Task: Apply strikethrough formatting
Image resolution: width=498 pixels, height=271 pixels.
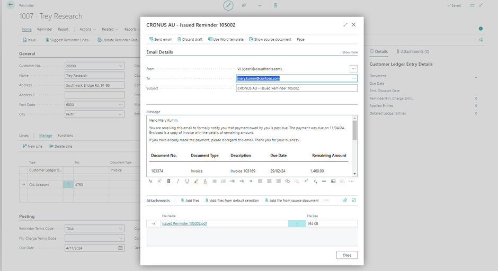Action: click(x=324, y=181)
